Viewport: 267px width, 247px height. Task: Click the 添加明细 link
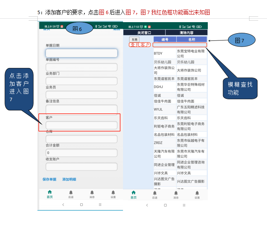click(x=69, y=179)
